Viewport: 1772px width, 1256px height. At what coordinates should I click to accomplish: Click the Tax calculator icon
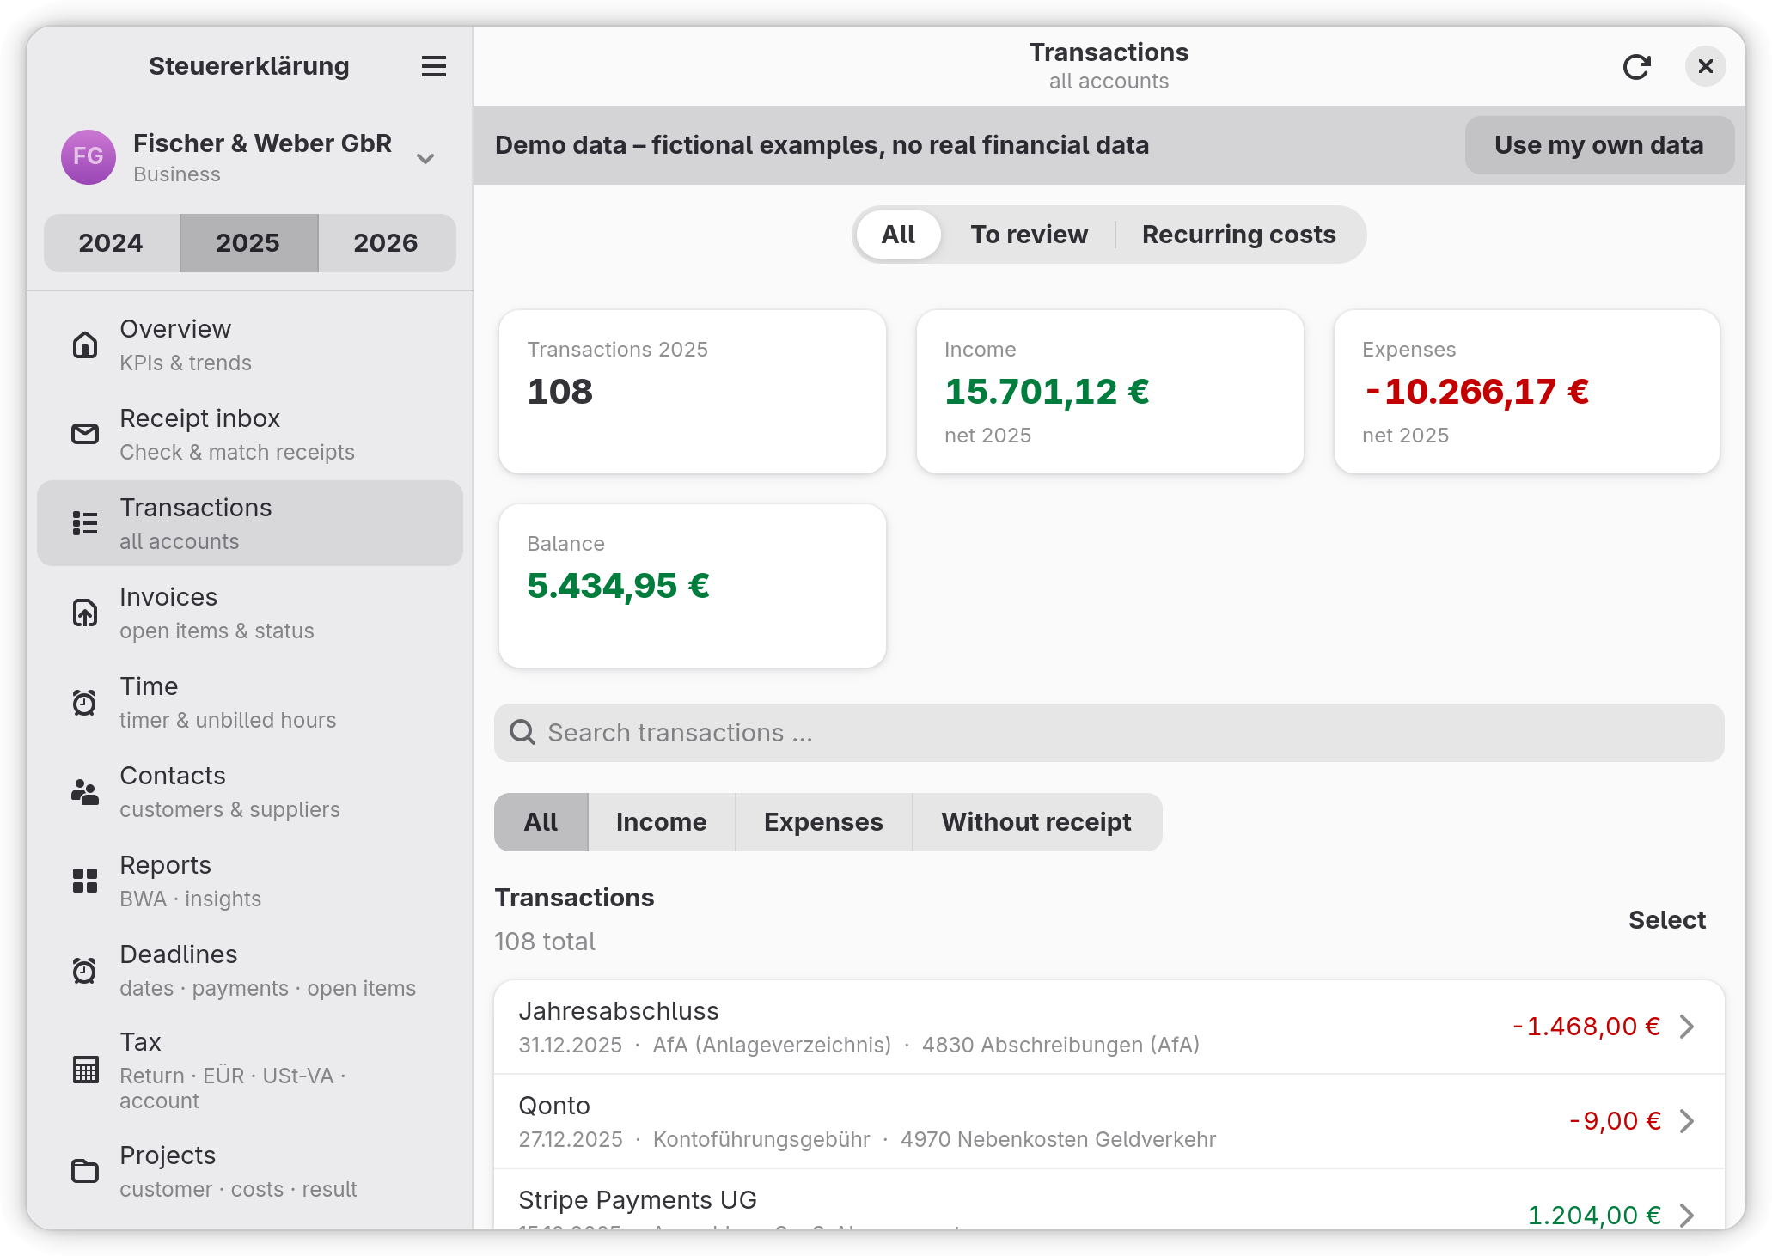click(x=84, y=1070)
